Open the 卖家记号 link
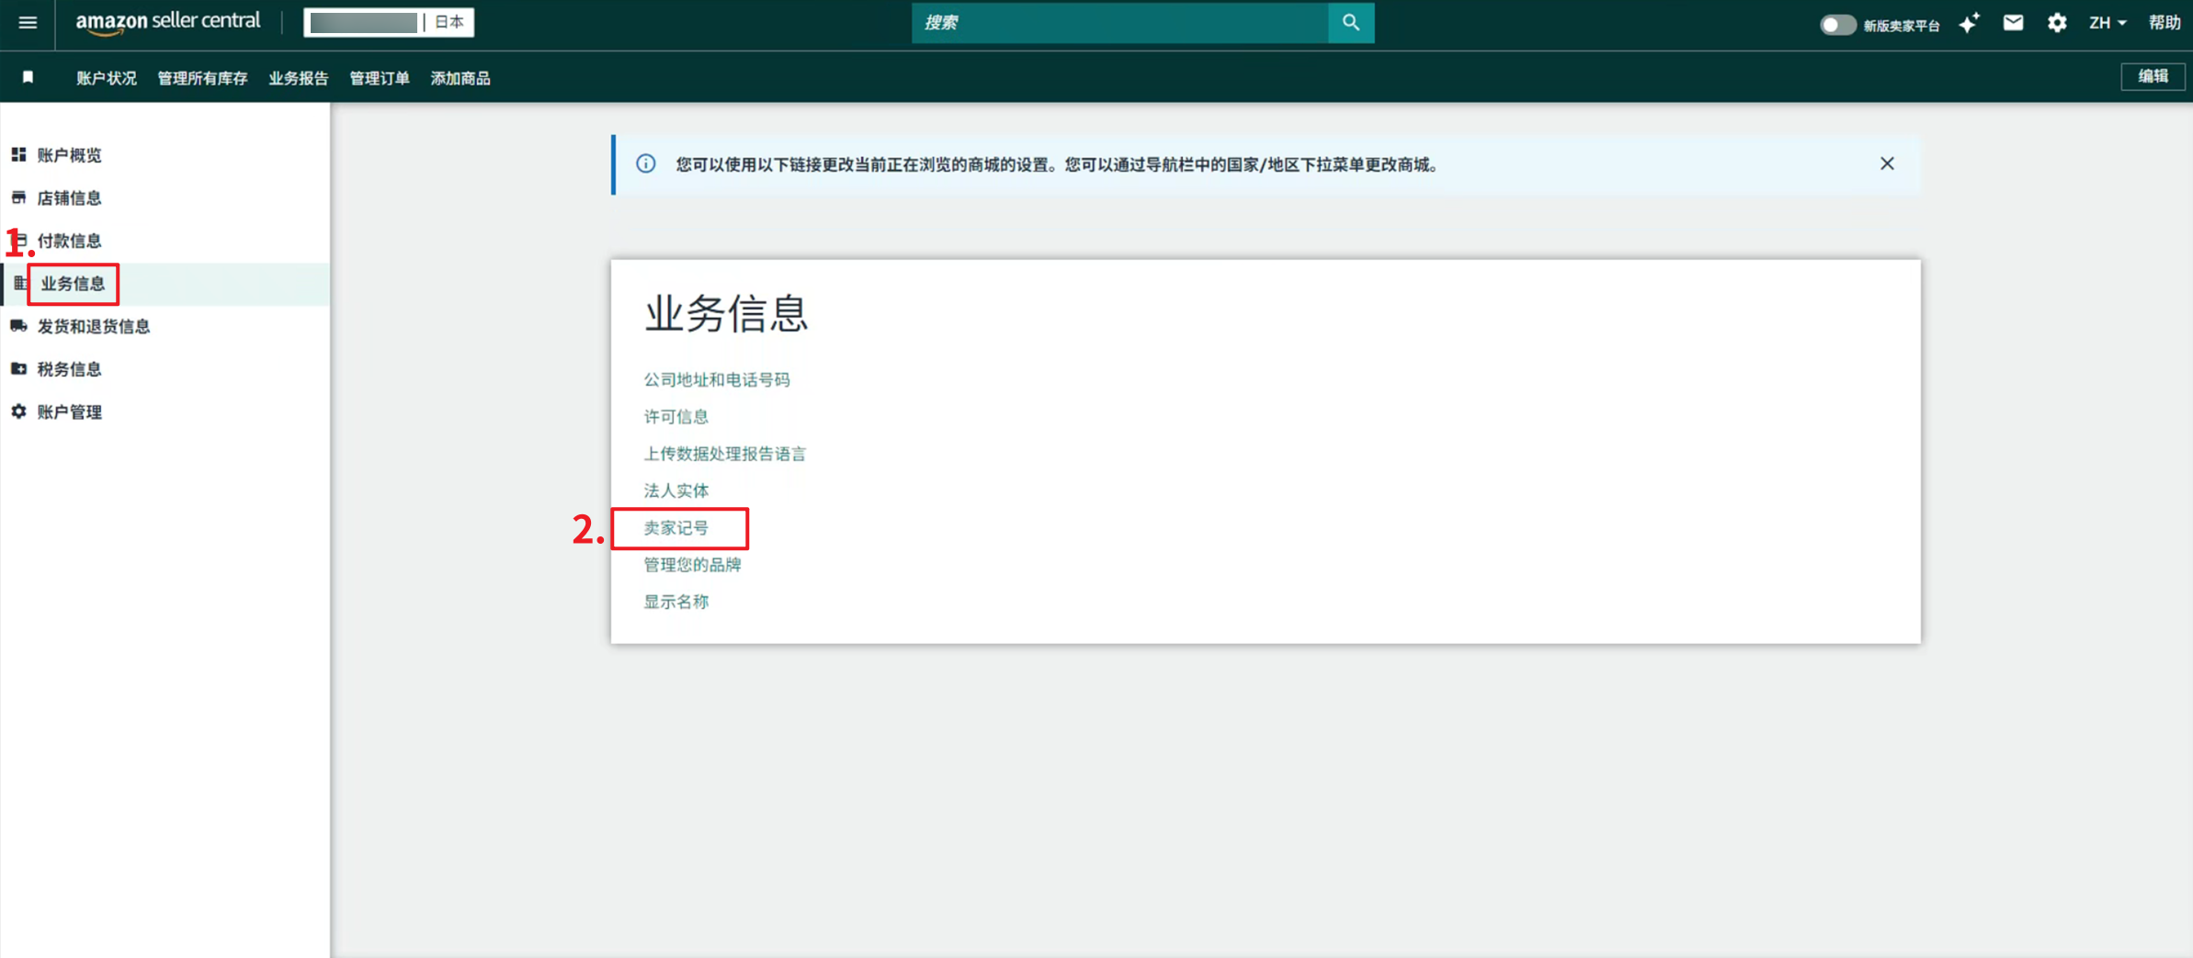This screenshot has width=2193, height=958. pos(676,528)
